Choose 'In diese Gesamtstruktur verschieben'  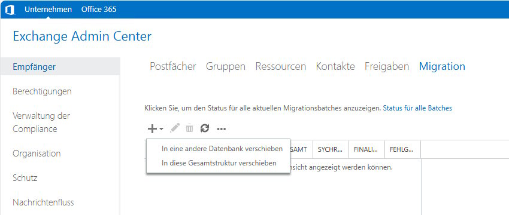pyautogui.click(x=219, y=163)
